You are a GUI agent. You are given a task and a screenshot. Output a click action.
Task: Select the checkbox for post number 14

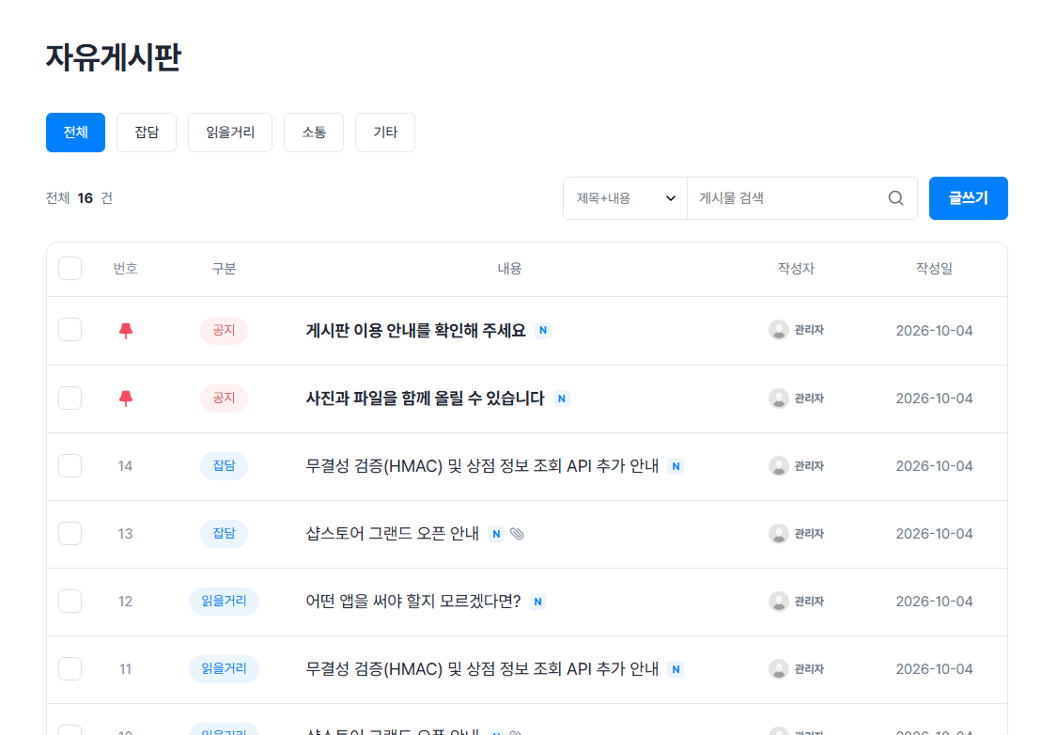[x=70, y=466]
